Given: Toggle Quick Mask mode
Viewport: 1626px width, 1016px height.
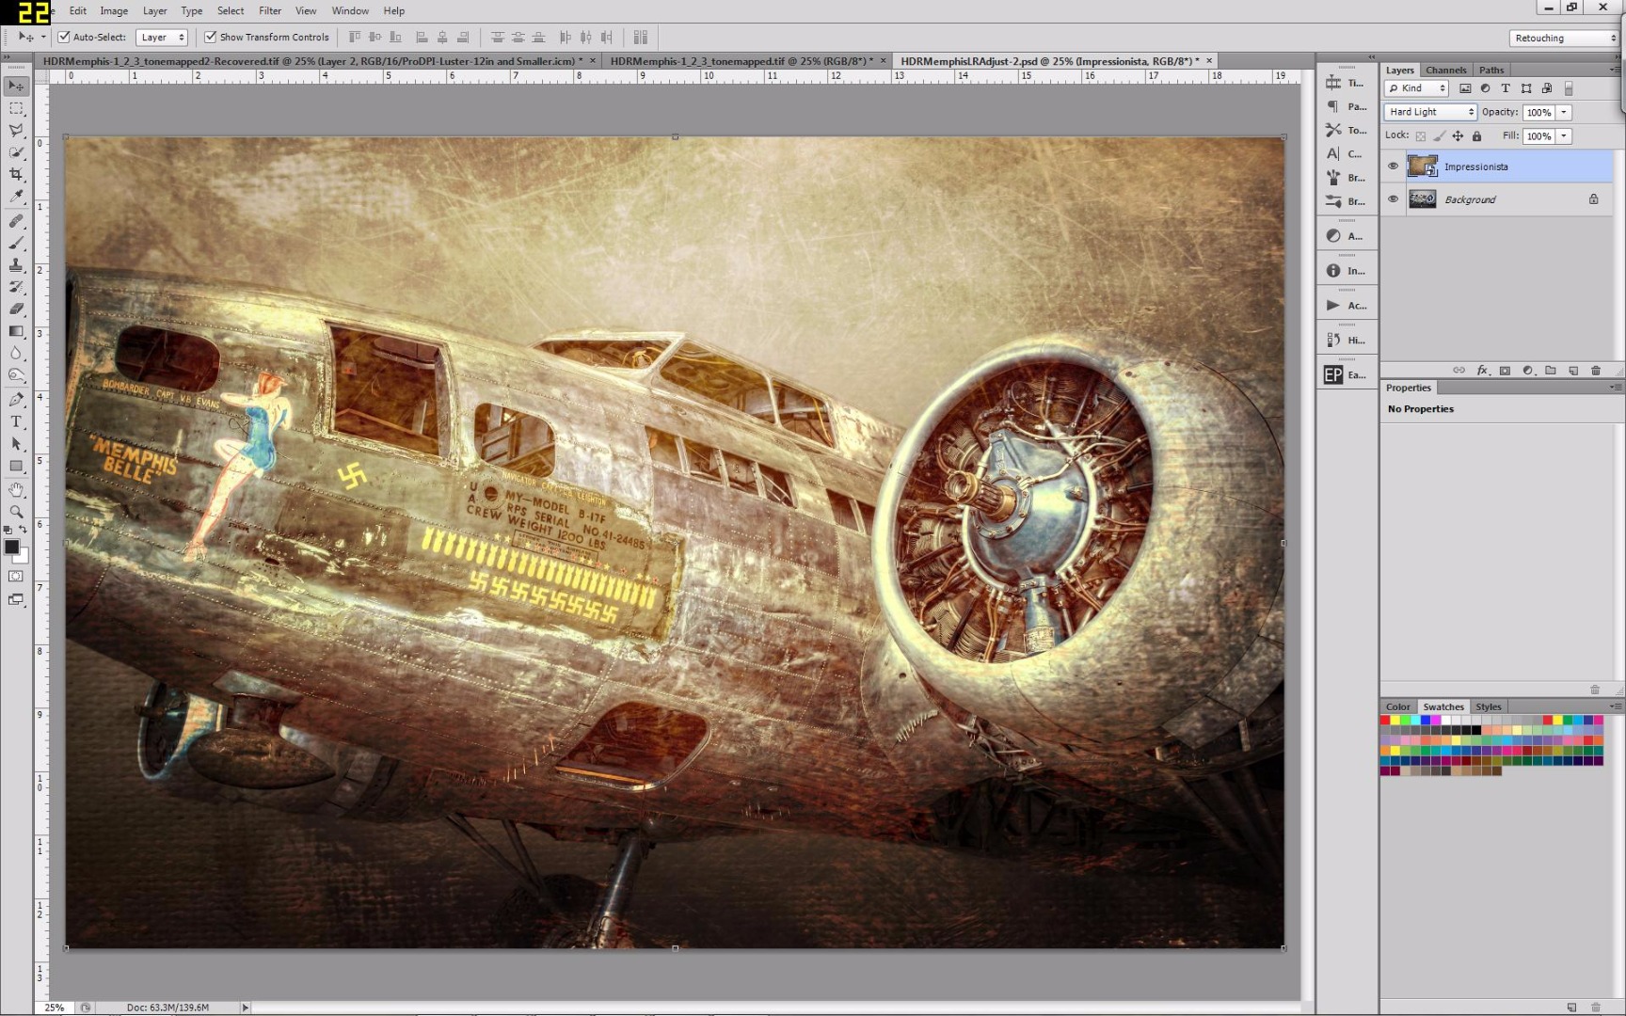Looking at the screenshot, I should 16,576.
